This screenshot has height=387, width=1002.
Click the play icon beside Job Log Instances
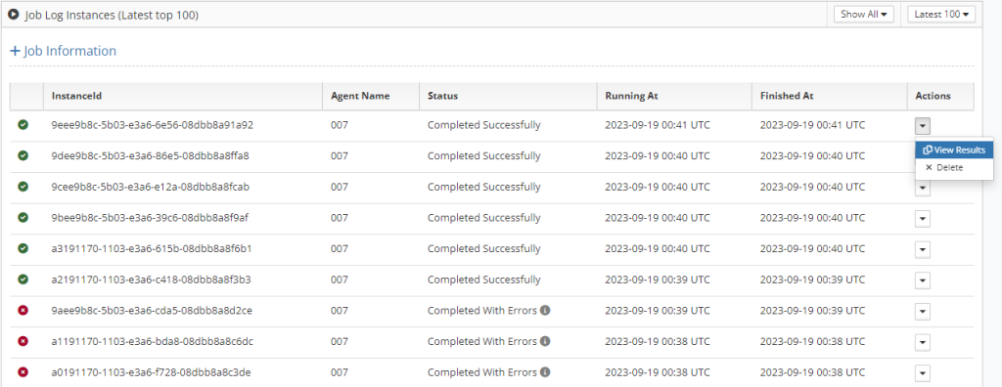pos(14,15)
